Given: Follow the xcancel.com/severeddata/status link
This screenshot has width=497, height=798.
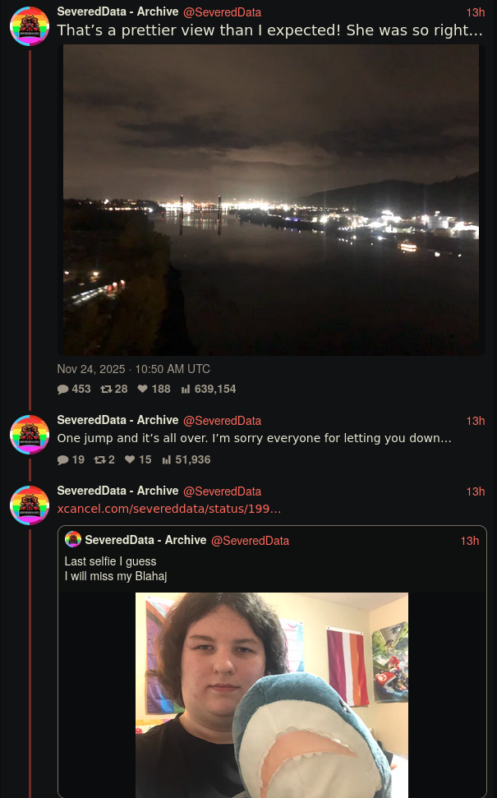Looking at the screenshot, I should tap(169, 510).
